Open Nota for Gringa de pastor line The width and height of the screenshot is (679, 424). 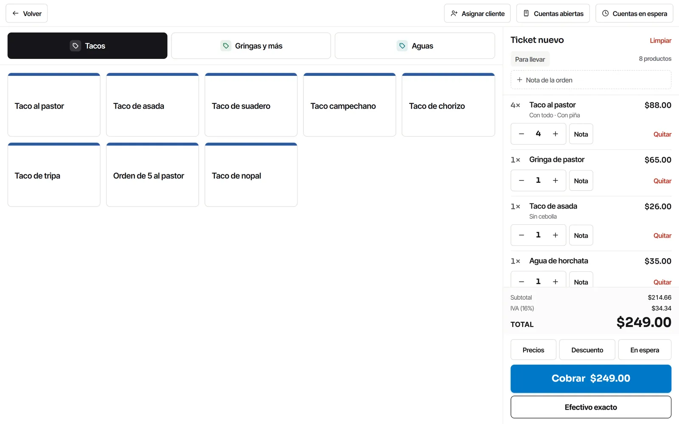pyautogui.click(x=581, y=181)
